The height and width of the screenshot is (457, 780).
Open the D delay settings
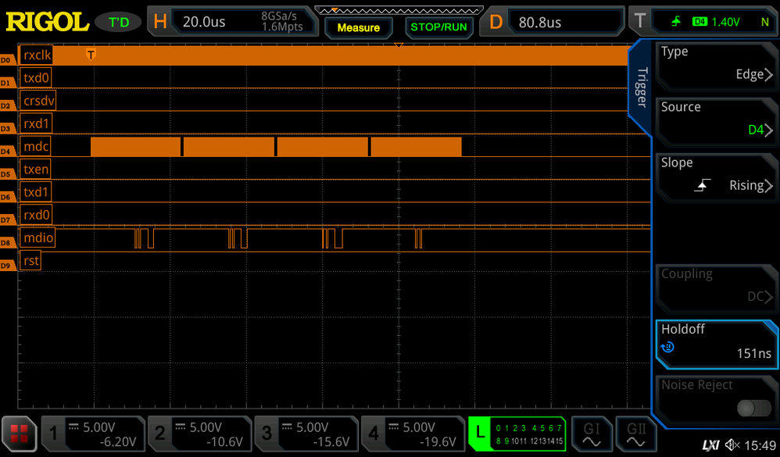click(x=496, y=22)
